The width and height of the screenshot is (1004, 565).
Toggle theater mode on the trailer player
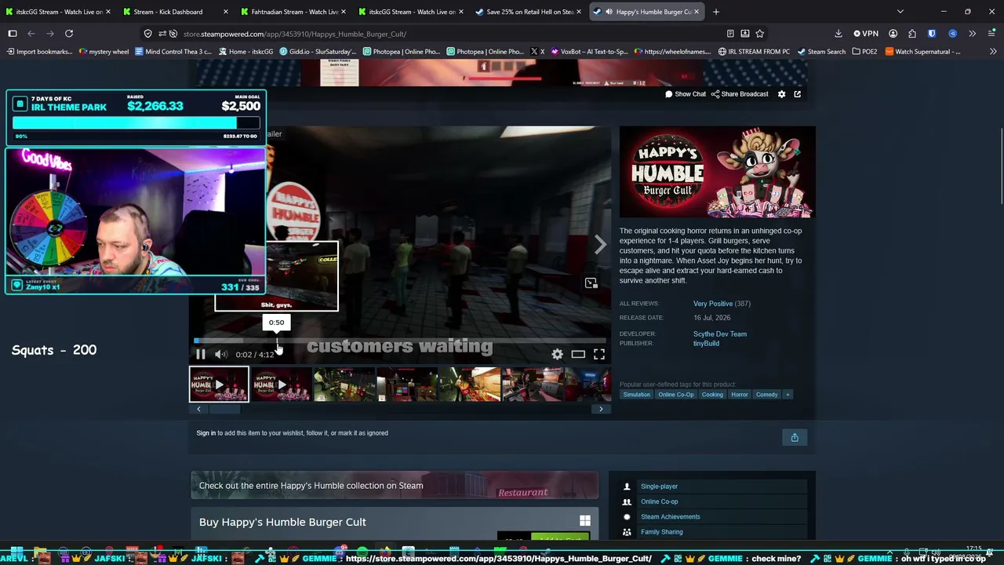(x=578, y=355)
